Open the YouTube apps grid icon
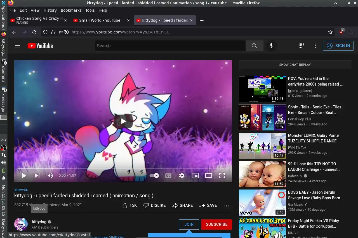358x238 pixels. (302, 46)
